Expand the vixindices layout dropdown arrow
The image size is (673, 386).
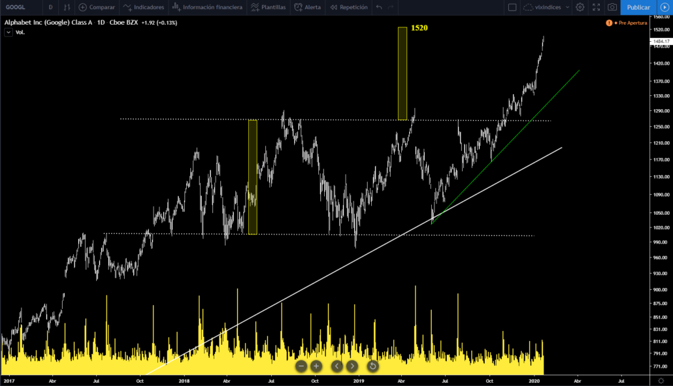pyautogui.click(x=567, y=7)
